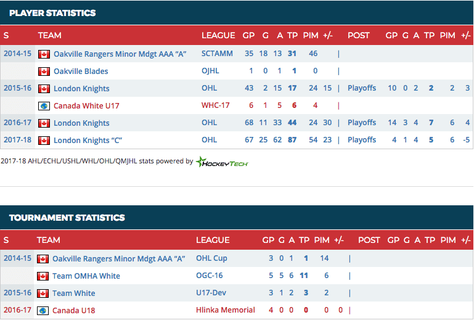Open the OJHL league link
474x320 pixels.
(210, 72)
